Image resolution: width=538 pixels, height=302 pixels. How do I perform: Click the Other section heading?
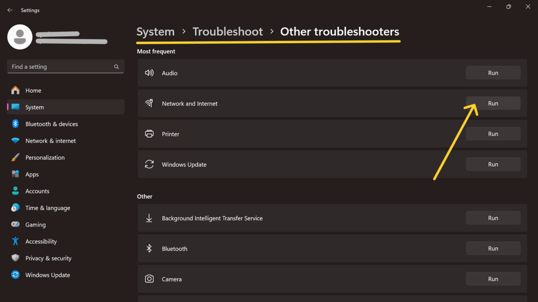point(144,196)
